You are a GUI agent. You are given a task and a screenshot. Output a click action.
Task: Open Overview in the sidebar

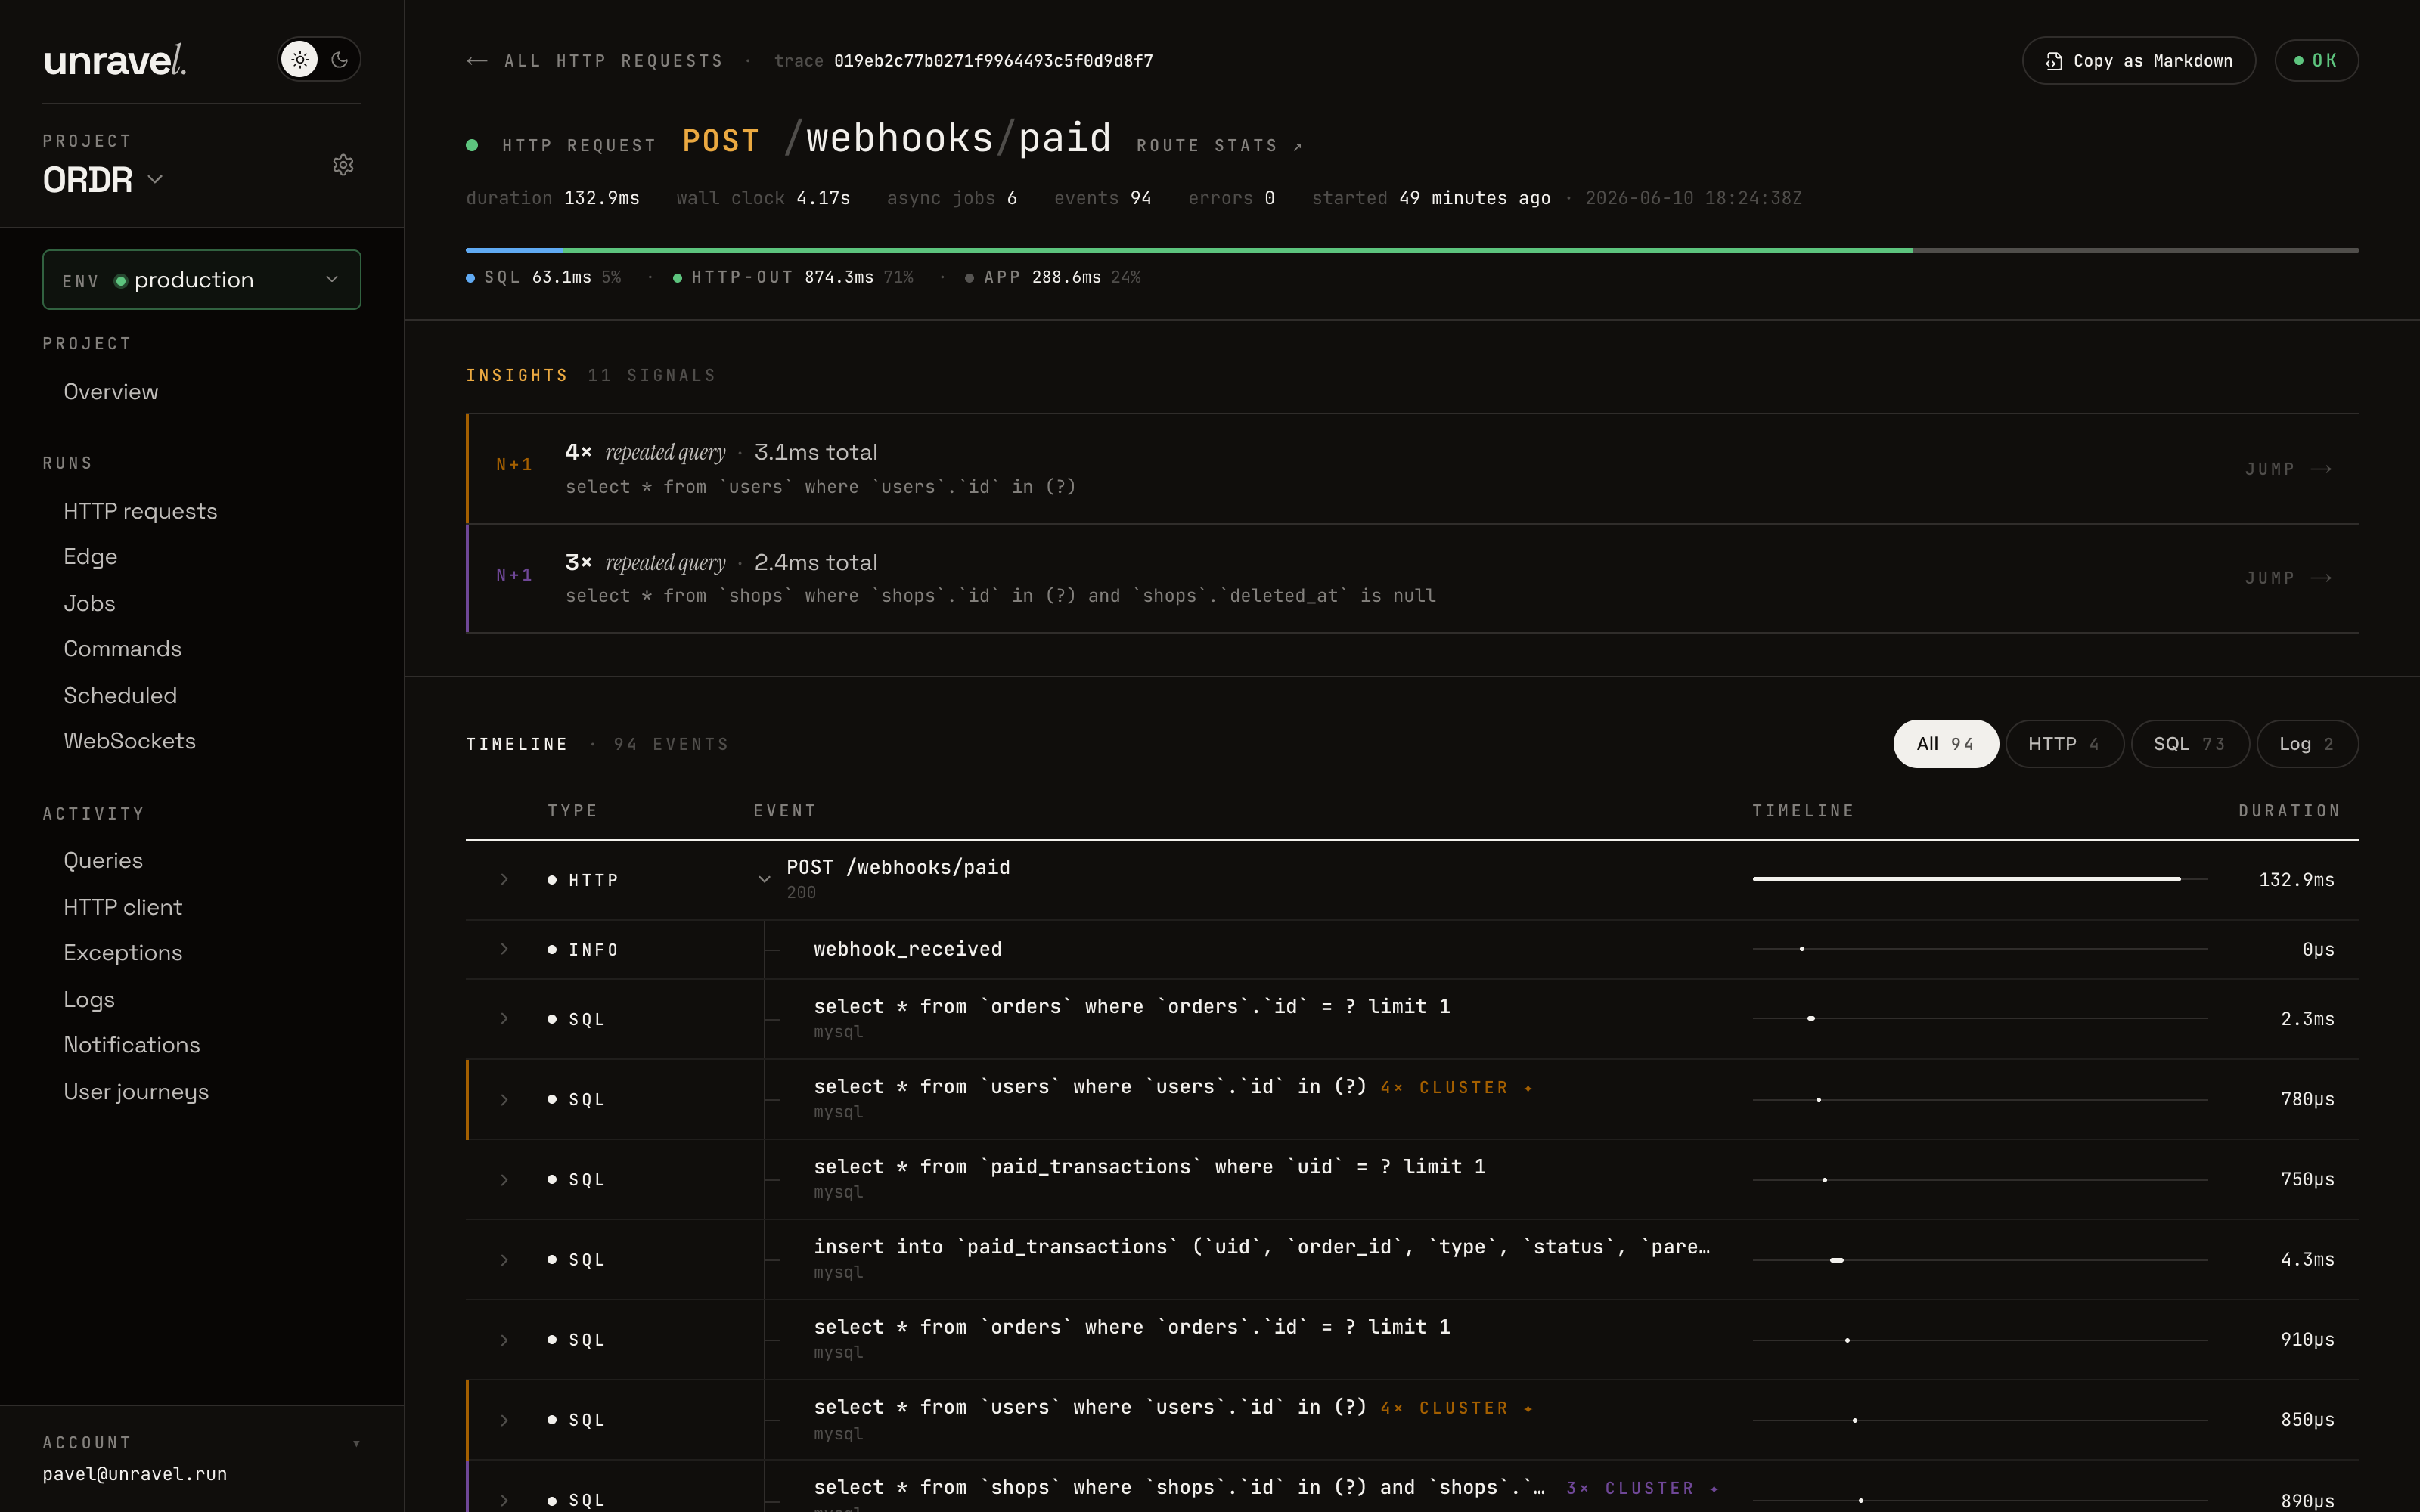[x=111, y=392]
